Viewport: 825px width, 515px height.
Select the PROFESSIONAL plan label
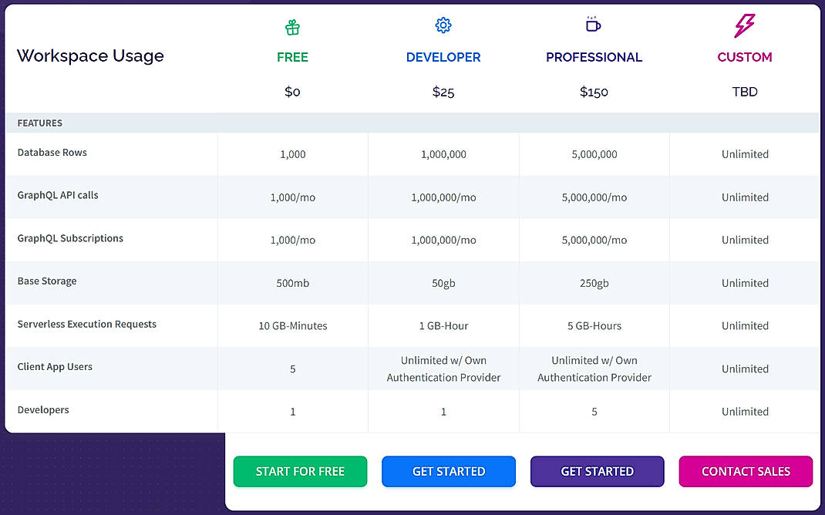[x=594, y=57]
